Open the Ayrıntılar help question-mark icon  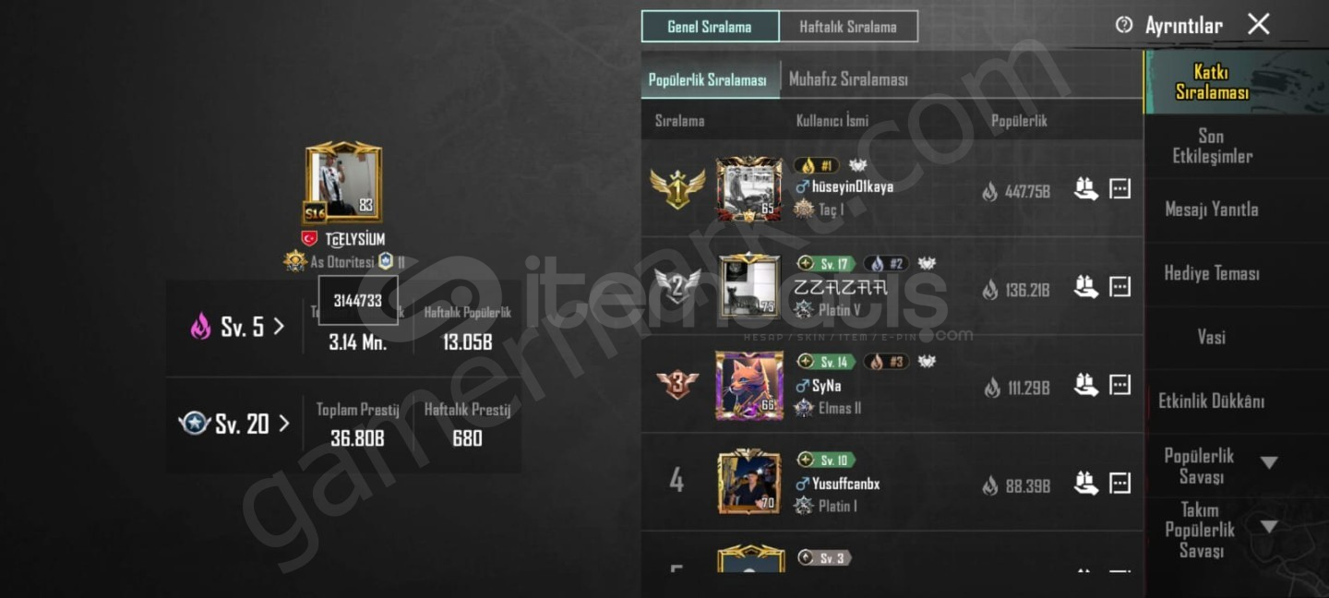1123,25
